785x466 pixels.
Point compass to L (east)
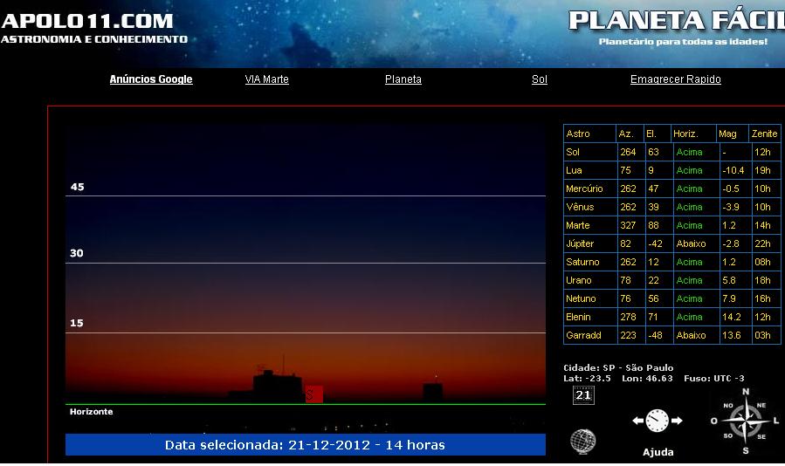[x=776, y=421]
